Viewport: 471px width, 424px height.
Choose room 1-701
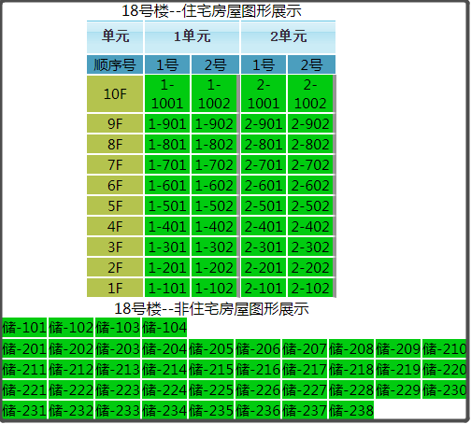[x=167, y=164]
